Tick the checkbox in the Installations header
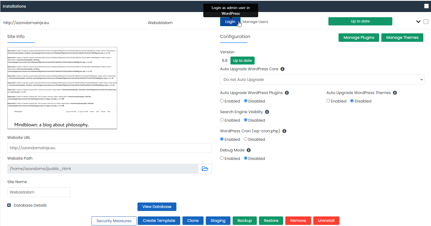The width and height of the screenshot is (431, 226). [x=426, y=6]
